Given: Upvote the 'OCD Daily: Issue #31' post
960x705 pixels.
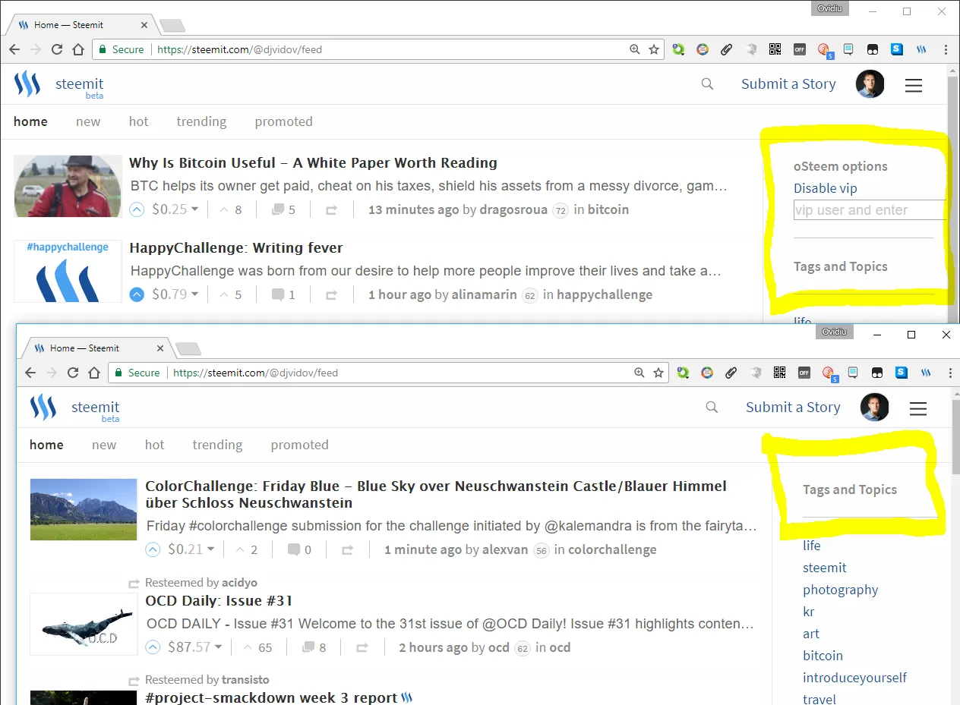Looking at the screenshot, I should pos(153,647).
